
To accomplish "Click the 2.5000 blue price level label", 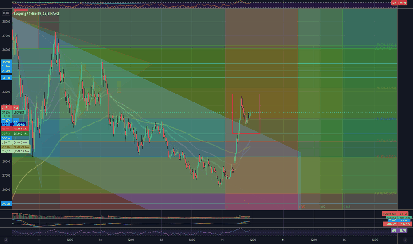I will (6, 204).
